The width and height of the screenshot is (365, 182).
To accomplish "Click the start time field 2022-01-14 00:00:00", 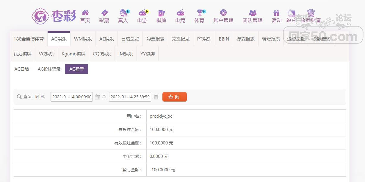I will pos(72,97).
